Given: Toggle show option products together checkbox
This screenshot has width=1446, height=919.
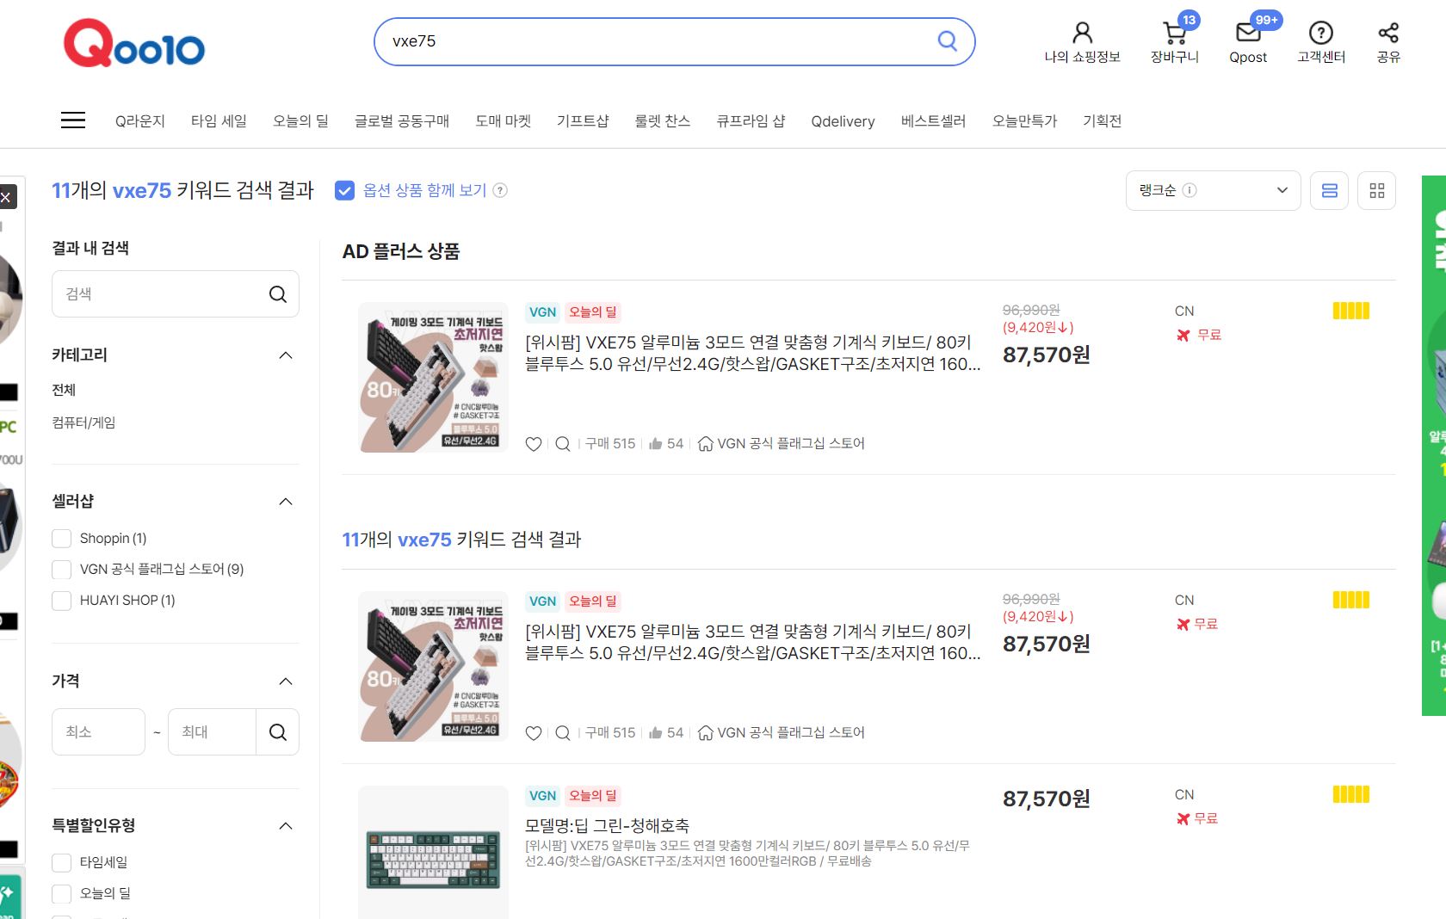Looking at the screenshot, I should click(344, 190).
